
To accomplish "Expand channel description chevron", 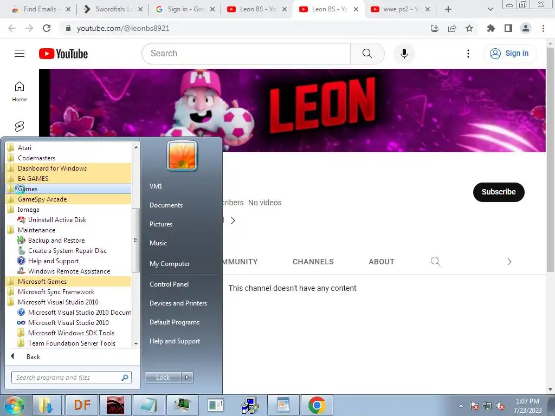I will click(x=233, y=220).
